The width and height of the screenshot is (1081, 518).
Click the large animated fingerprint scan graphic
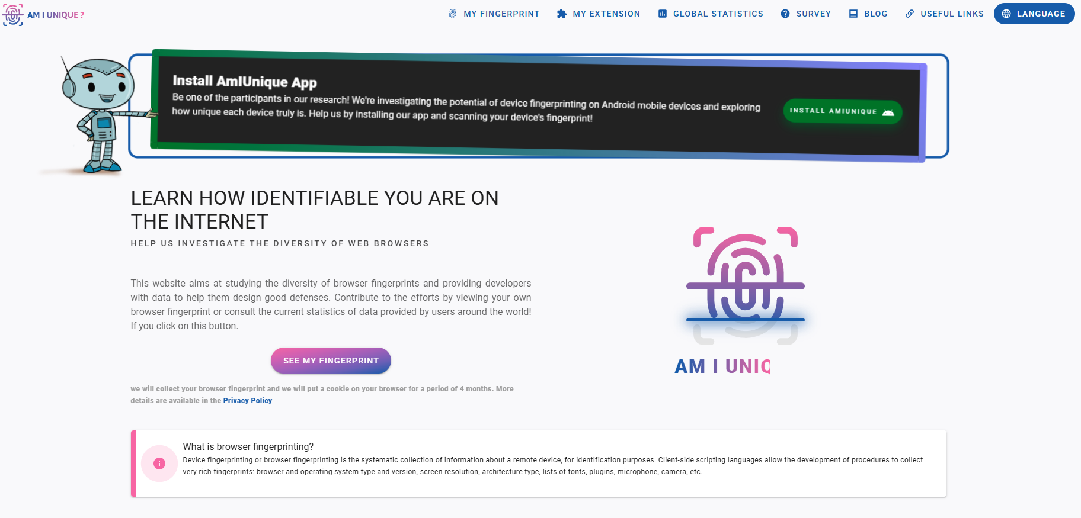(745, 285)
